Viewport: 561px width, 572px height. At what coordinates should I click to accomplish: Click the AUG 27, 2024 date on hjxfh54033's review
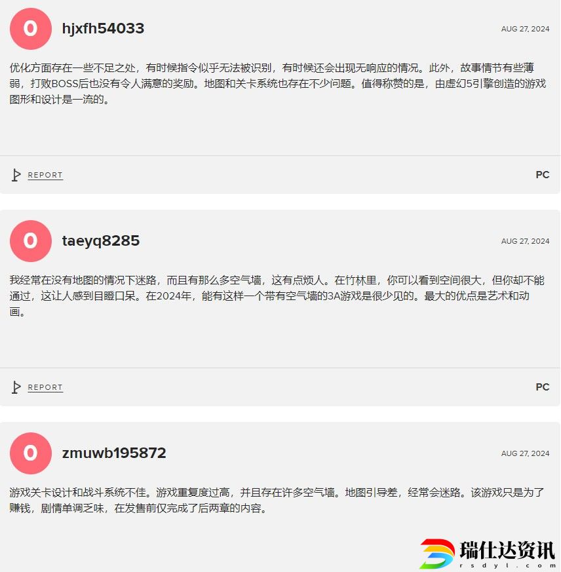click(525, 29)
